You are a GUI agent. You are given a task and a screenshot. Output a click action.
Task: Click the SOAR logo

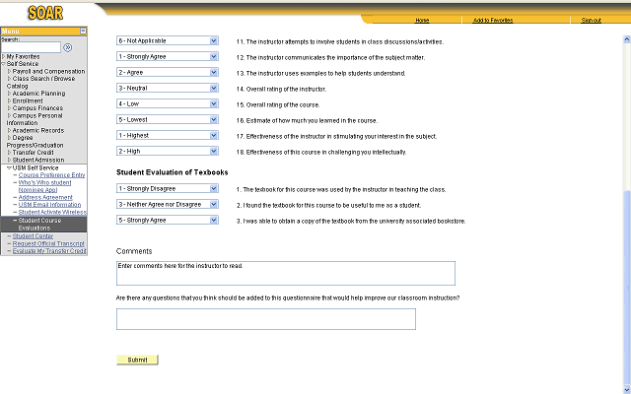45,13
